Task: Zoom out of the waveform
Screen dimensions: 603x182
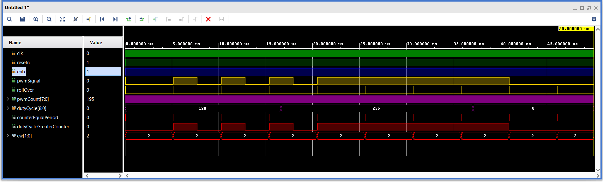Action: coord(49,19)
